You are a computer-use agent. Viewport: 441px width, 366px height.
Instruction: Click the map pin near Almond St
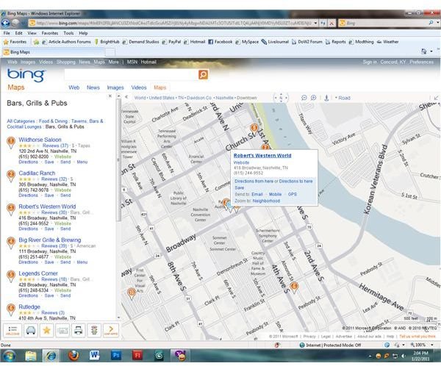(x=294, y=287)
